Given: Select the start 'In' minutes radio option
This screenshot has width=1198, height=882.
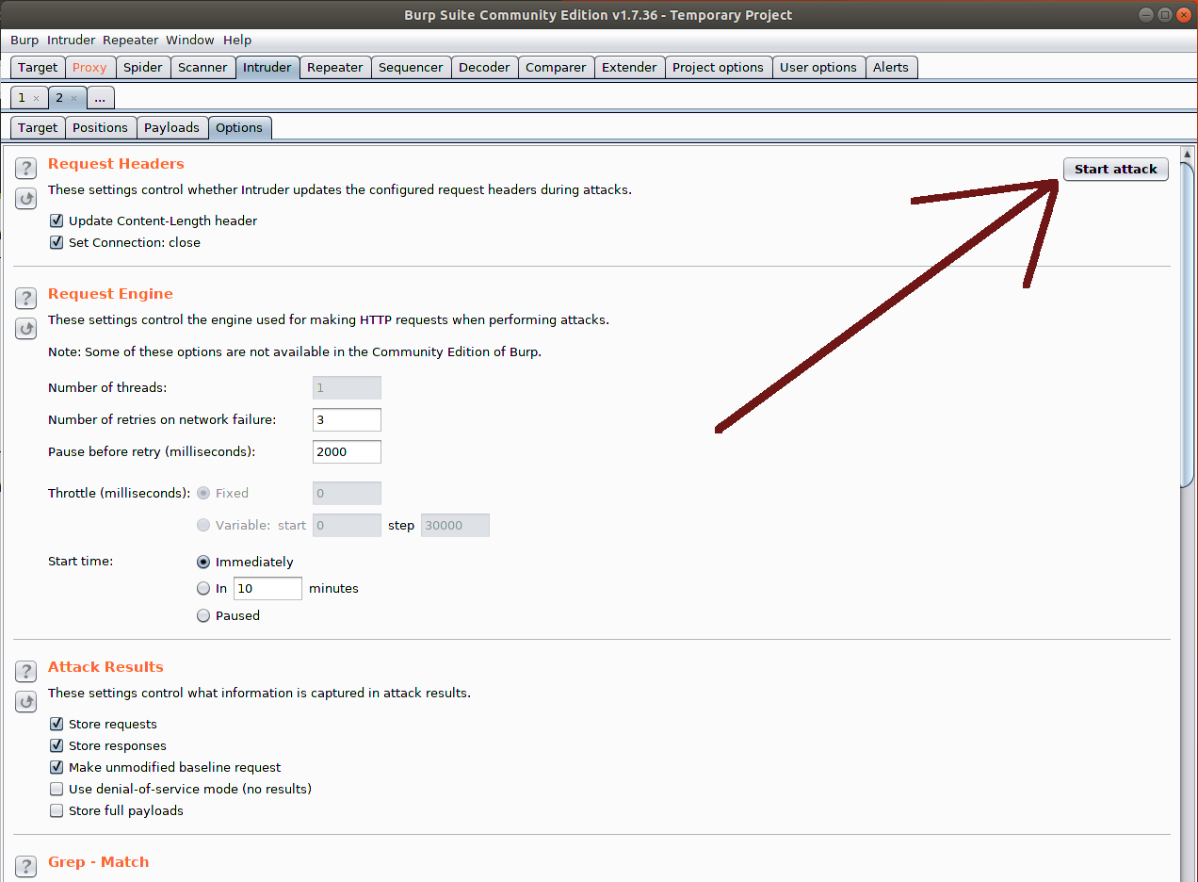Looking at the screenshot, I should coord(203,588).
